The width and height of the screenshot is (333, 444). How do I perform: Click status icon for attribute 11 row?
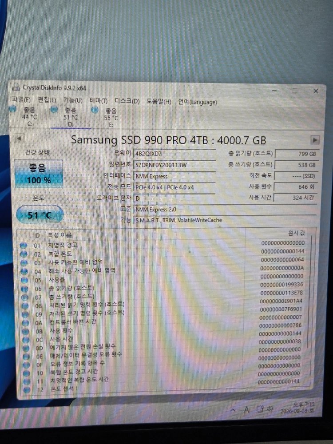27,381
